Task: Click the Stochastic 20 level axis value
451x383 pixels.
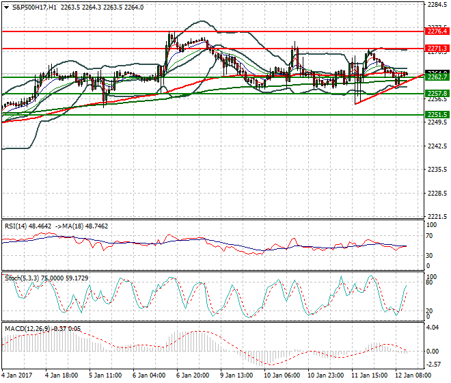Action: (x=429, y=311)
